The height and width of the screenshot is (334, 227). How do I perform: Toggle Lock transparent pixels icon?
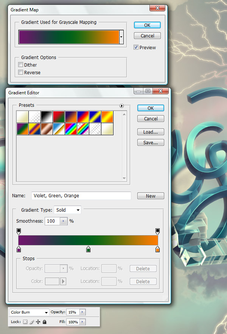pyautogui.click(x=25, y=322)
